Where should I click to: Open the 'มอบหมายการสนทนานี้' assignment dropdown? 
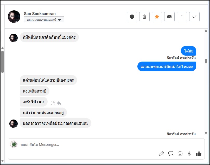(44, 20)
